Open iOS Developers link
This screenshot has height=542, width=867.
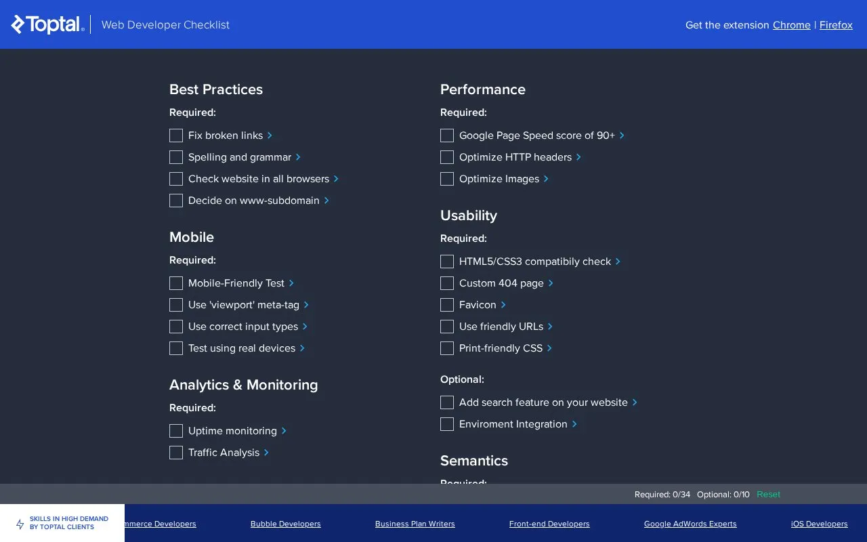click(x=819, y=524)
